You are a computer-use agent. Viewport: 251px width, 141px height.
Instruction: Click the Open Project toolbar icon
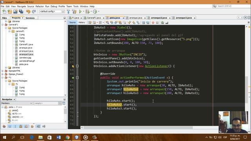click(15, 11)
